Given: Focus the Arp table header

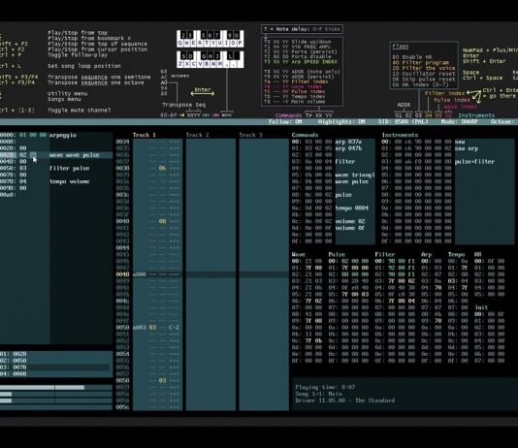Looking at the screenshot, I should pyautogui.click(x=426, y=254).
